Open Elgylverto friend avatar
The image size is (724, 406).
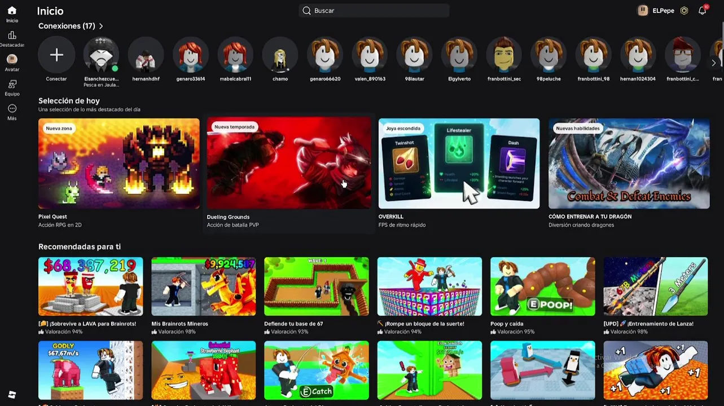point(459,55)
